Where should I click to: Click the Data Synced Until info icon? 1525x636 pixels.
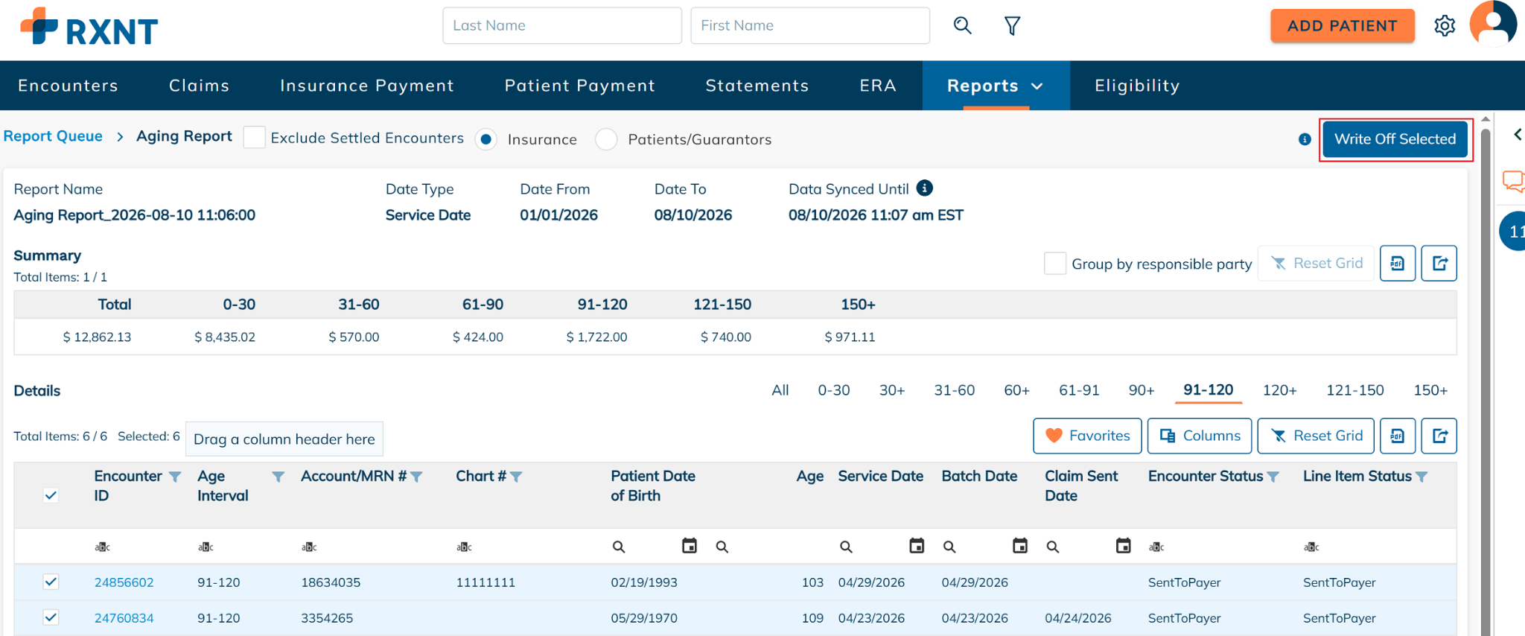pos(925,188)
